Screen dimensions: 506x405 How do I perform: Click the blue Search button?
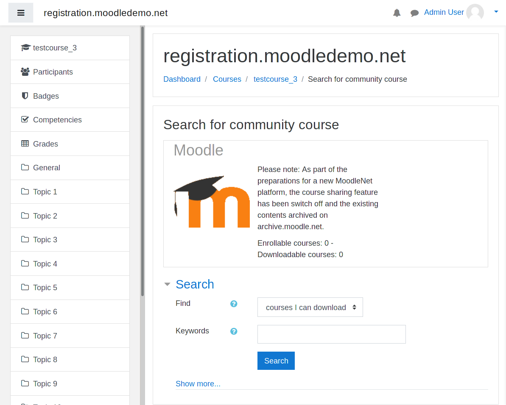[x=276, y=361]
